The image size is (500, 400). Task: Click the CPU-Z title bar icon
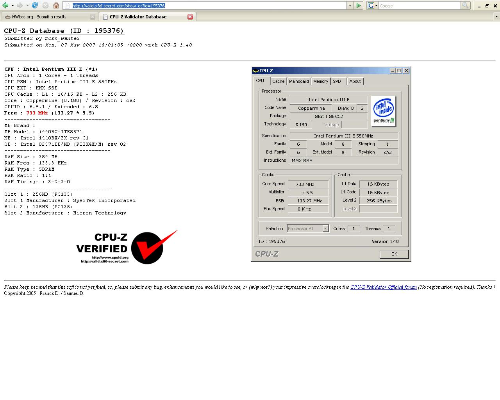[x=256, y=71]
